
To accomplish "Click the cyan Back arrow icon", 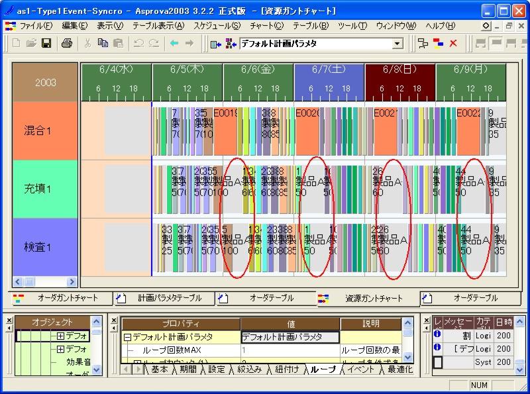I will 174,43.
